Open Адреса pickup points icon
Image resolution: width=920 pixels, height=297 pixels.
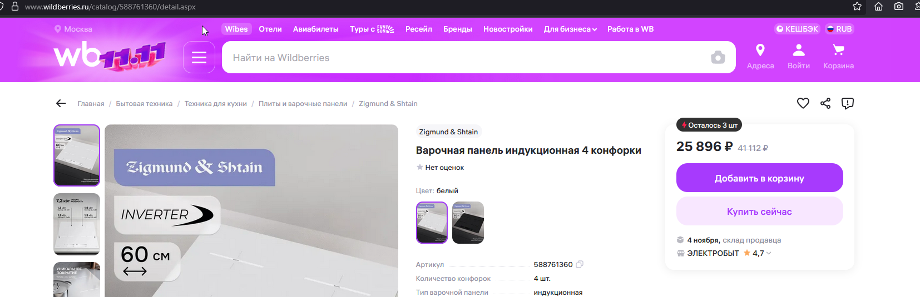(x=760, y=57)
